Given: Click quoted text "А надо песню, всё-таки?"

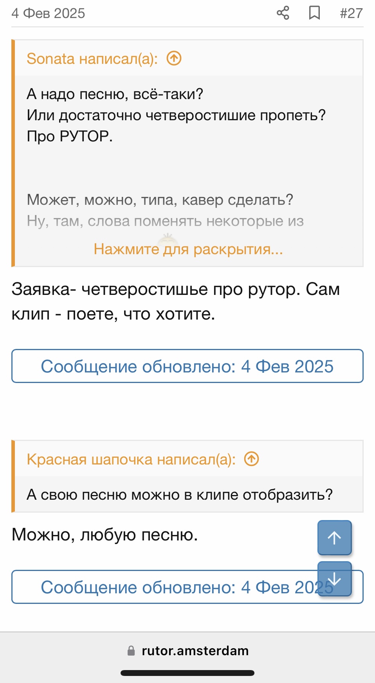Looking at the screenshot, I should pyautogui.click(x=115, y=94).
